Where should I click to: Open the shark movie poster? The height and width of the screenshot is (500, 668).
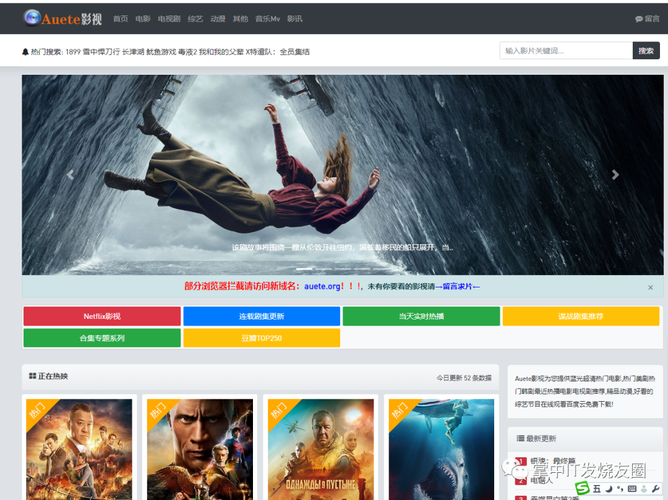[x=442, y=449]
